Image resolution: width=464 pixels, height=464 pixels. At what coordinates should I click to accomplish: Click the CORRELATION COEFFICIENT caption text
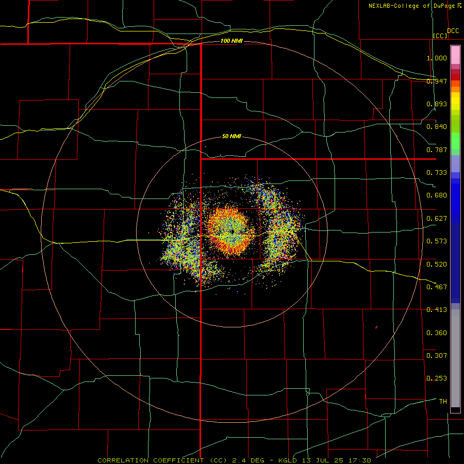(x=151, y=460)
